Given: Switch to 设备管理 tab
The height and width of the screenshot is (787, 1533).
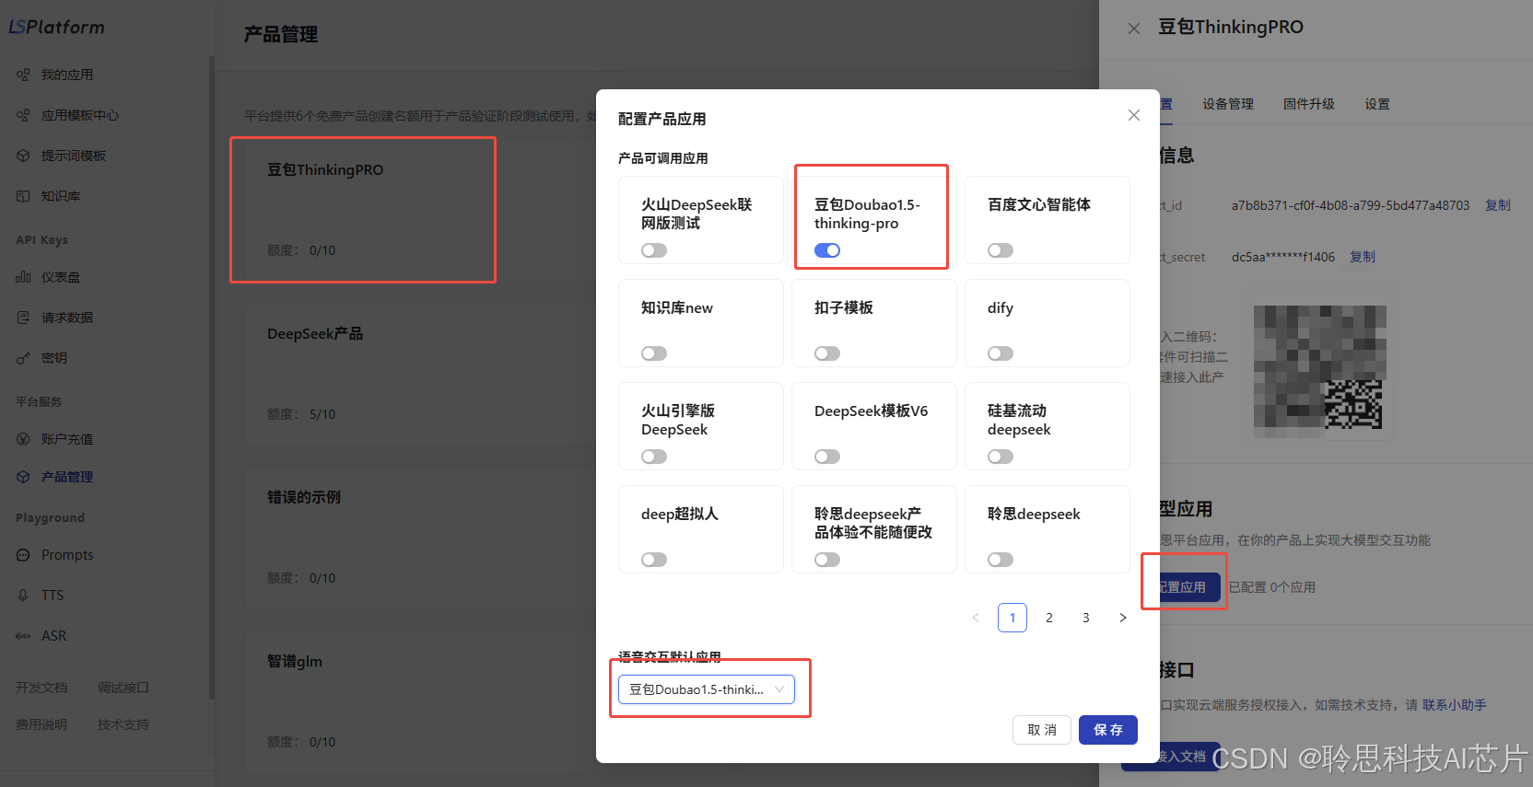Looking at the screenshot, I should point(1228,104).
